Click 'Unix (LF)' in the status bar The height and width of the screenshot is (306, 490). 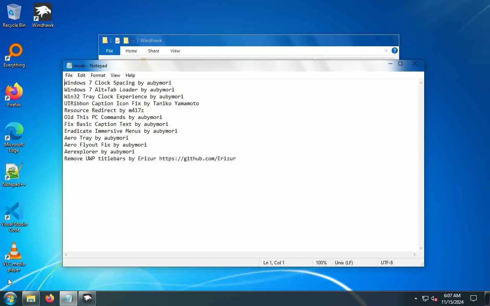tap(344, 263)
